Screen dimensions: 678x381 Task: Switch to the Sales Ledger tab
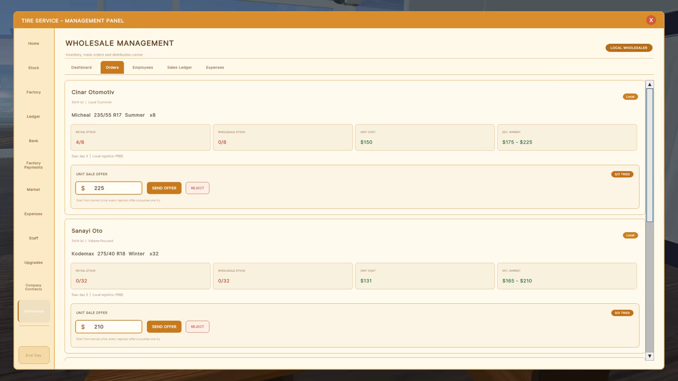(179, 67)
